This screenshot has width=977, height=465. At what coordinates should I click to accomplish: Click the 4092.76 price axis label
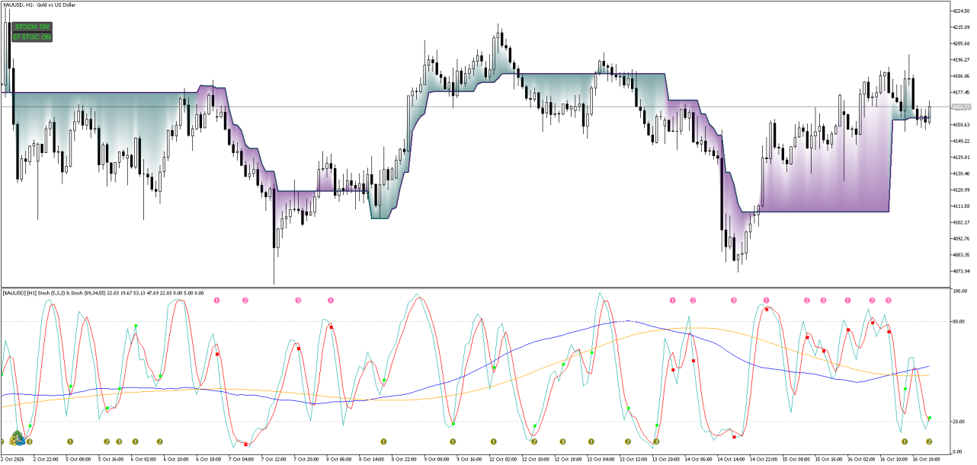[961, 238]
